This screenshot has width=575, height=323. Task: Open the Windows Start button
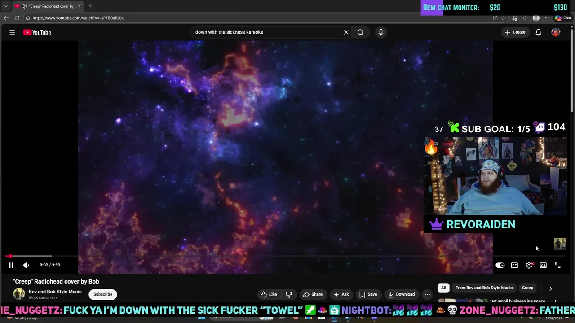pyautogui.click(x=201, y=318)
